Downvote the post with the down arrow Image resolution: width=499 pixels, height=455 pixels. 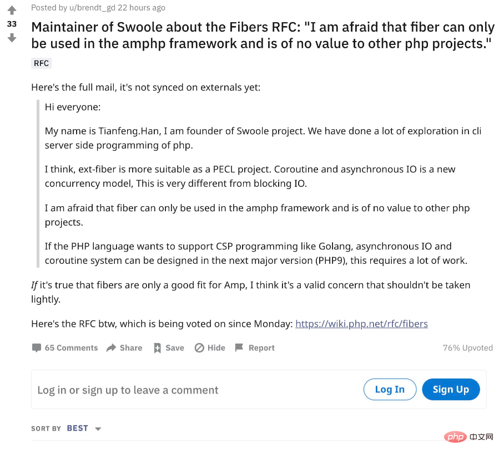[x=12, y=38]
